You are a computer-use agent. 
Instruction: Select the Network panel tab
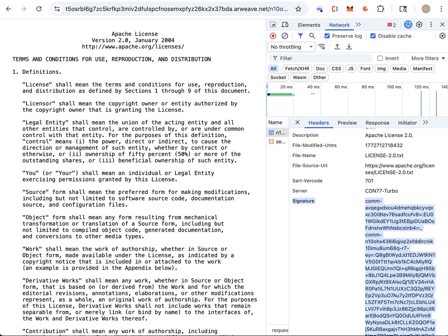click(339, 25)
